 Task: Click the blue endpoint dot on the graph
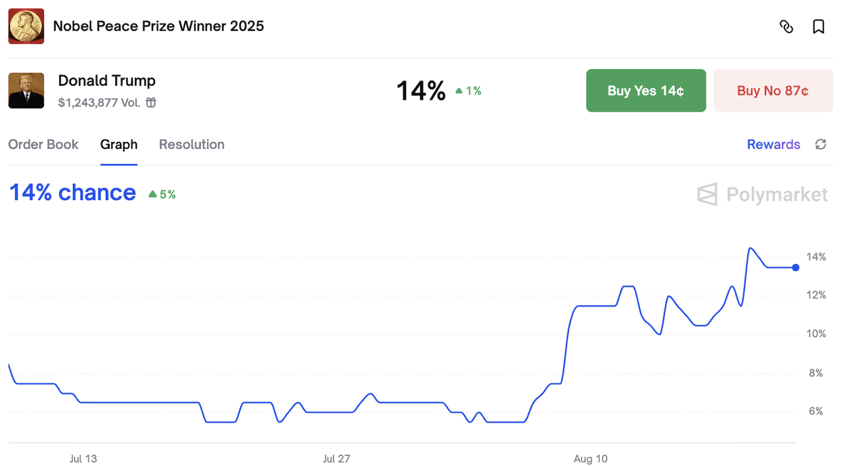pos(796,268)
